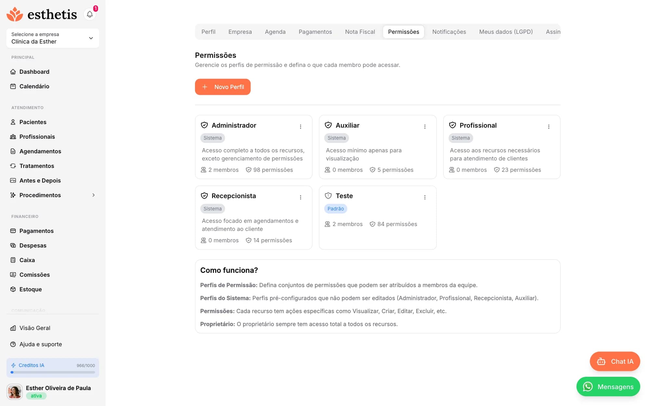Open the notifications bell icon
The image size is (650, 406).
click(x=90, y=14)
